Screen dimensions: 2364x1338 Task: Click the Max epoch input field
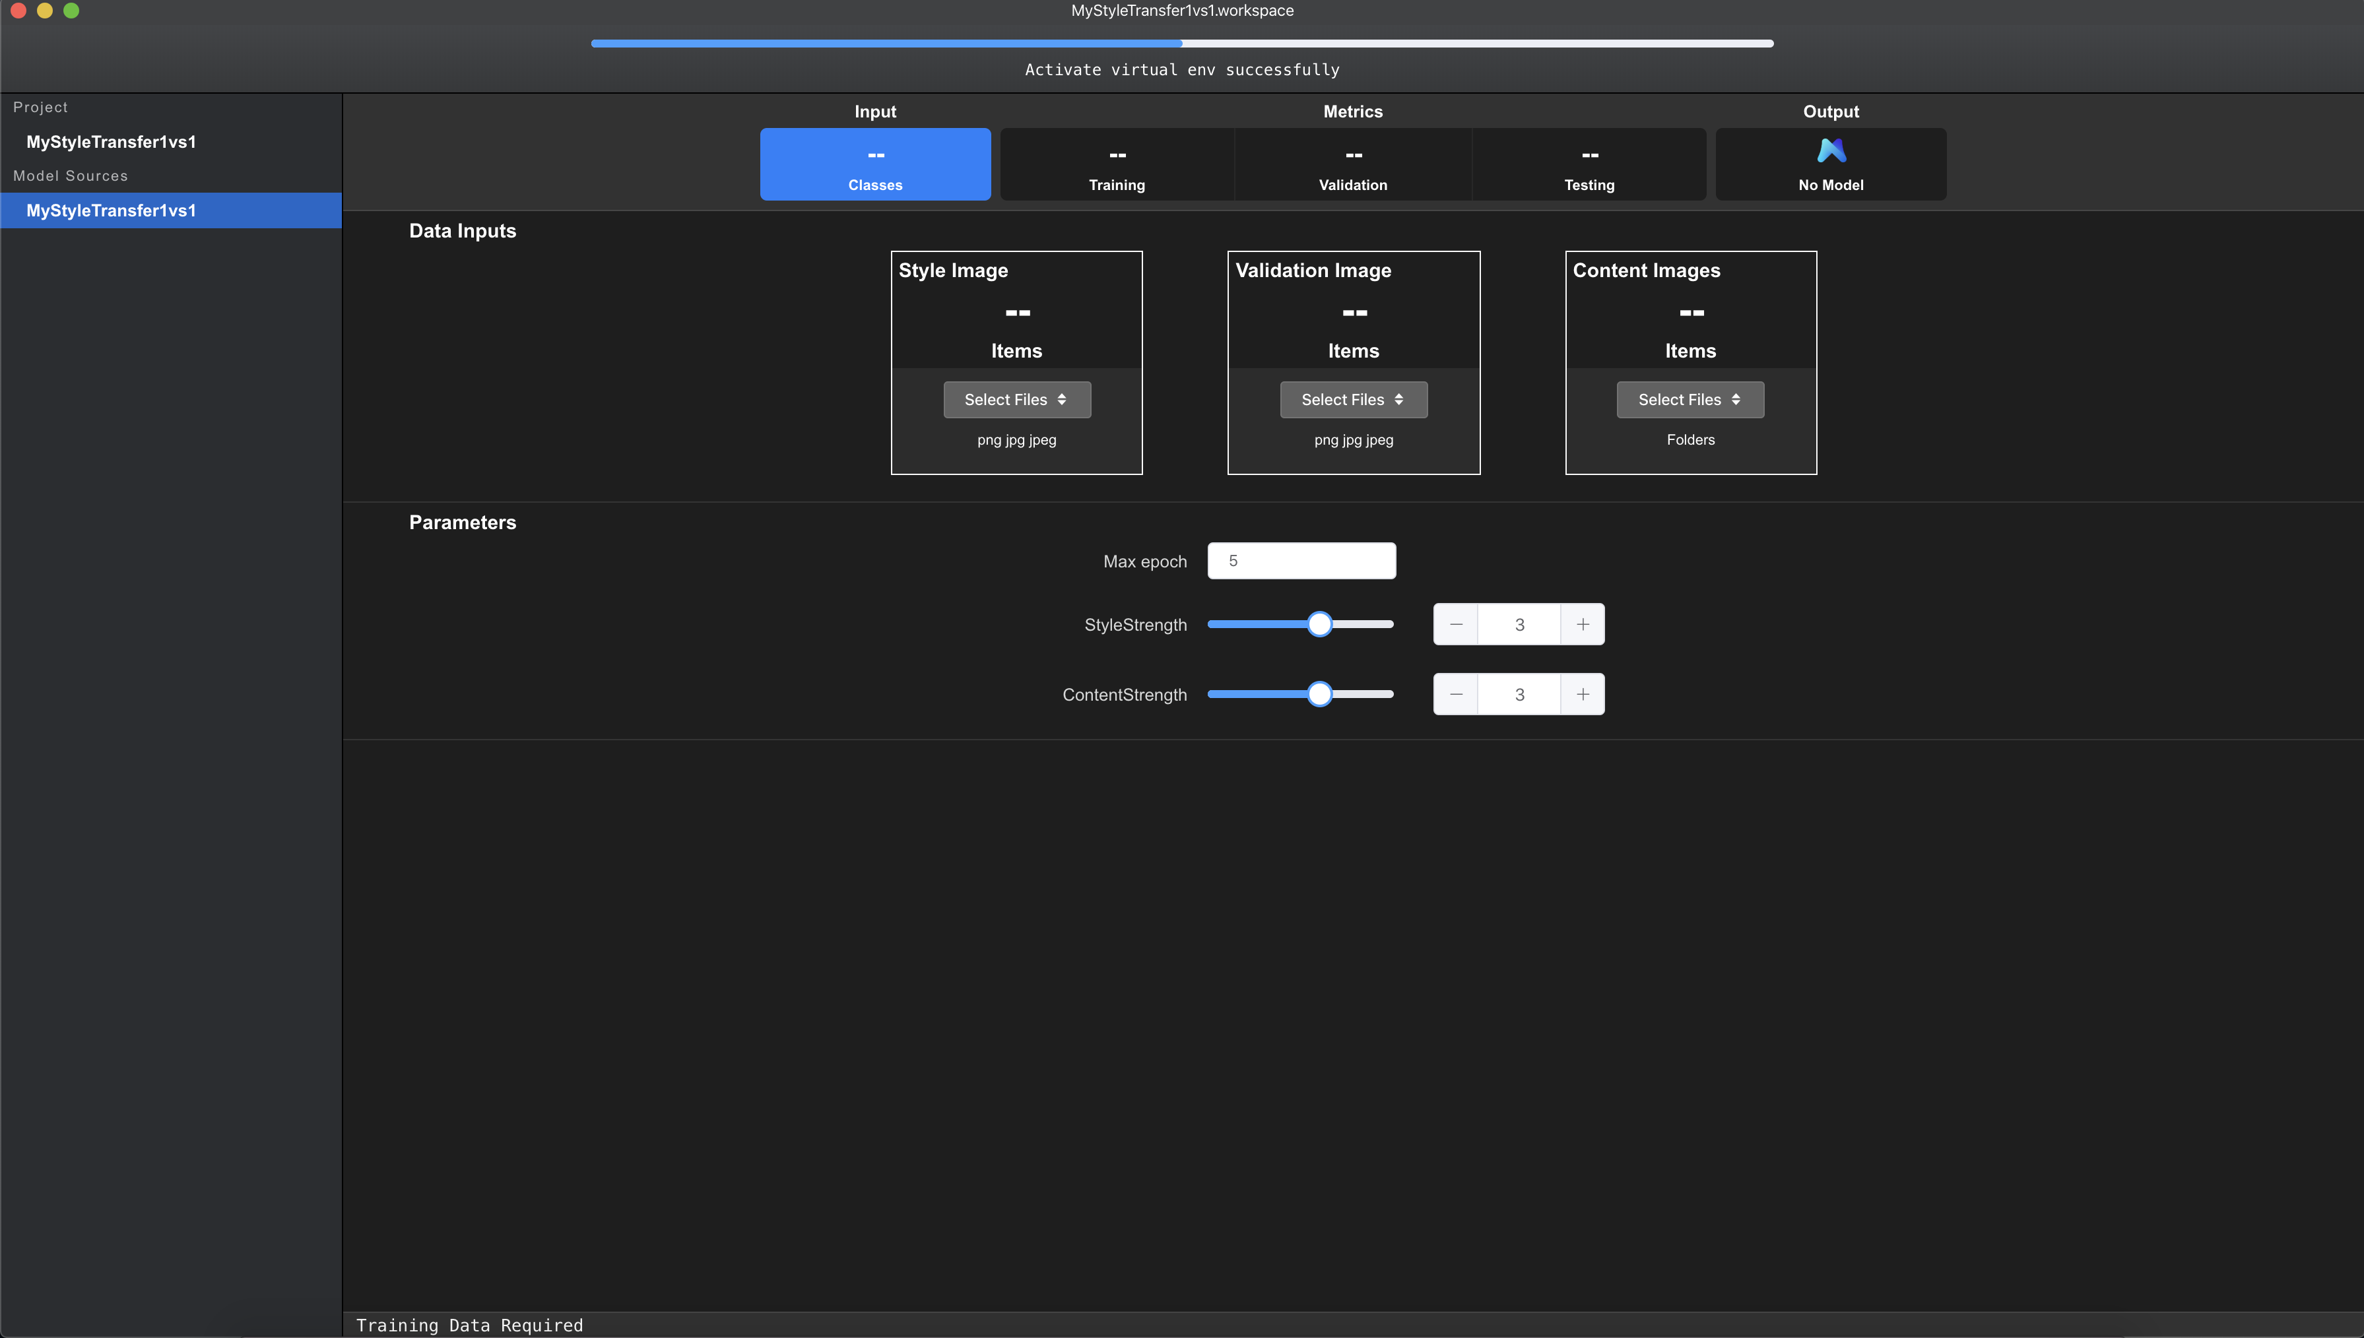[x=1301, y=561]
